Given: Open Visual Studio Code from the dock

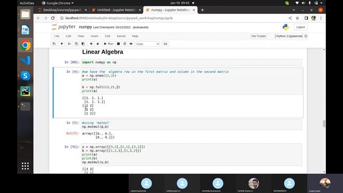Looking at the screenshot, I should tap(25, 61).
